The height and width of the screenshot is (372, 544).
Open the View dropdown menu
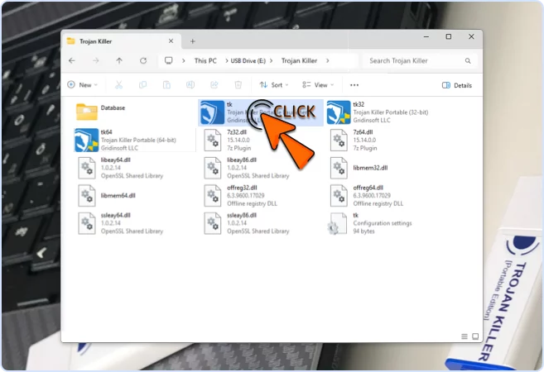pos(318,85)
